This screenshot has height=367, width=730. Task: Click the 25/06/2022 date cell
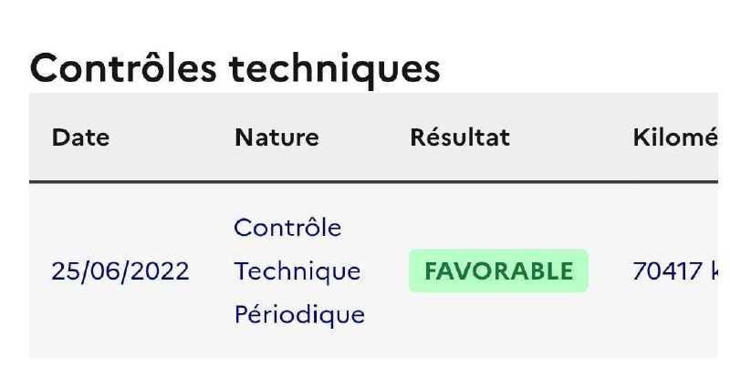[x=120, y=270]
